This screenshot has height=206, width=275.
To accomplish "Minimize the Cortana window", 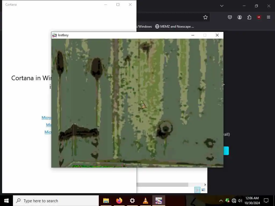I will (x=106, y=5).
